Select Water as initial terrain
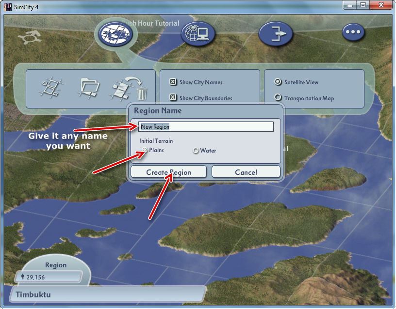The width and height of the screenshot is (396, 309). click(x=196, y=151)
